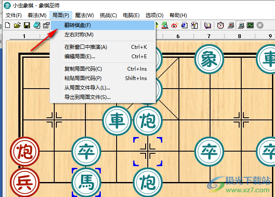Select the teal 炮 on the bottom row

point(148,182)
